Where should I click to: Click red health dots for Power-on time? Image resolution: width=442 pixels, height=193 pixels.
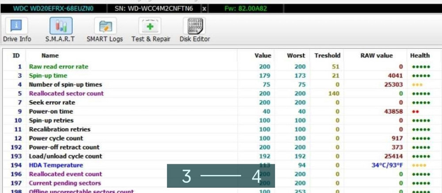pyautogui.click(x=415, y=112)
